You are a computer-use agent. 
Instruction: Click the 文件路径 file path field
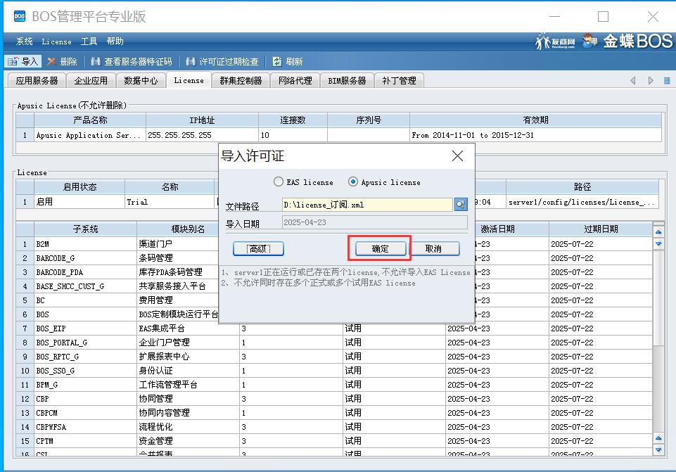(367, 205)
